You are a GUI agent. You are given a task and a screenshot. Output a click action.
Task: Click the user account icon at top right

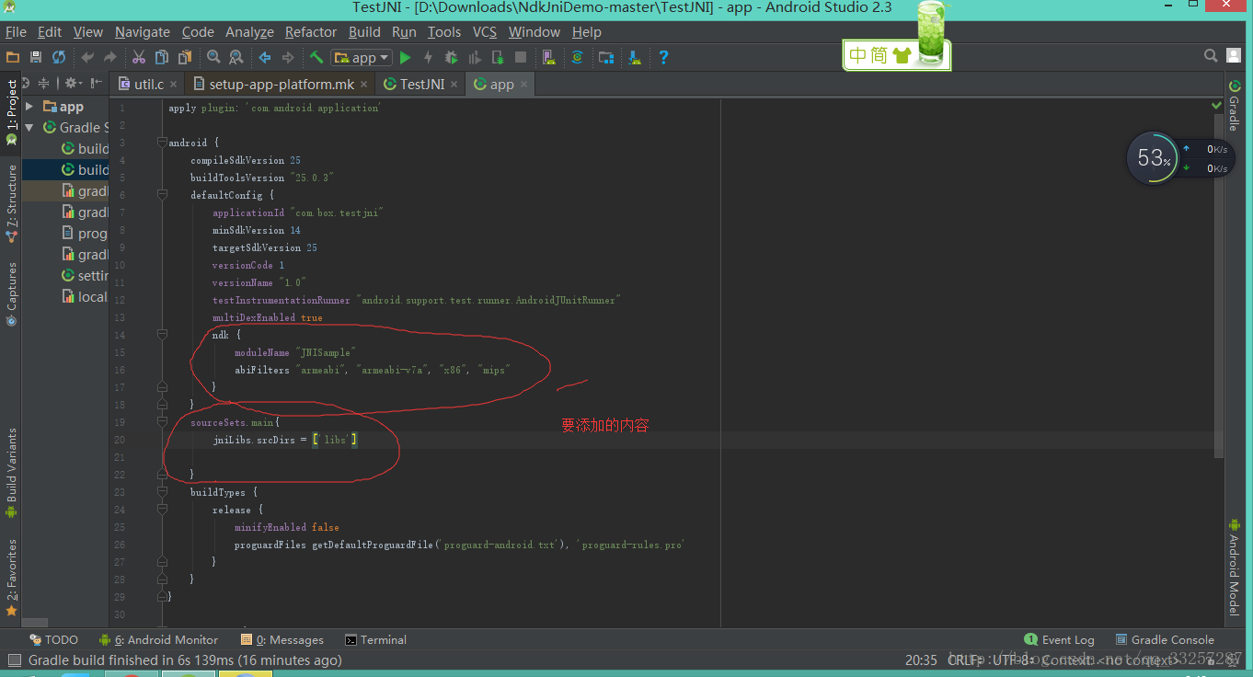pos(1235,56)
